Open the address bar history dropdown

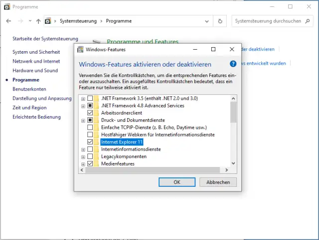click(x=207, y=21)
